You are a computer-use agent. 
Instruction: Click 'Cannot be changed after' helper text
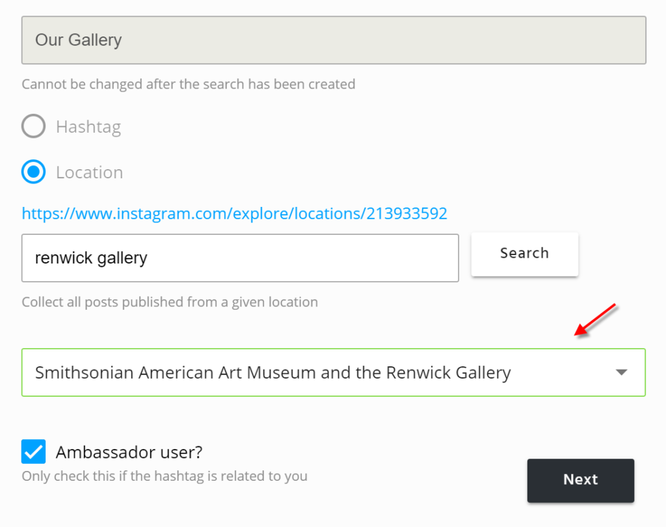pyautogui.click(x=188, y=84)
